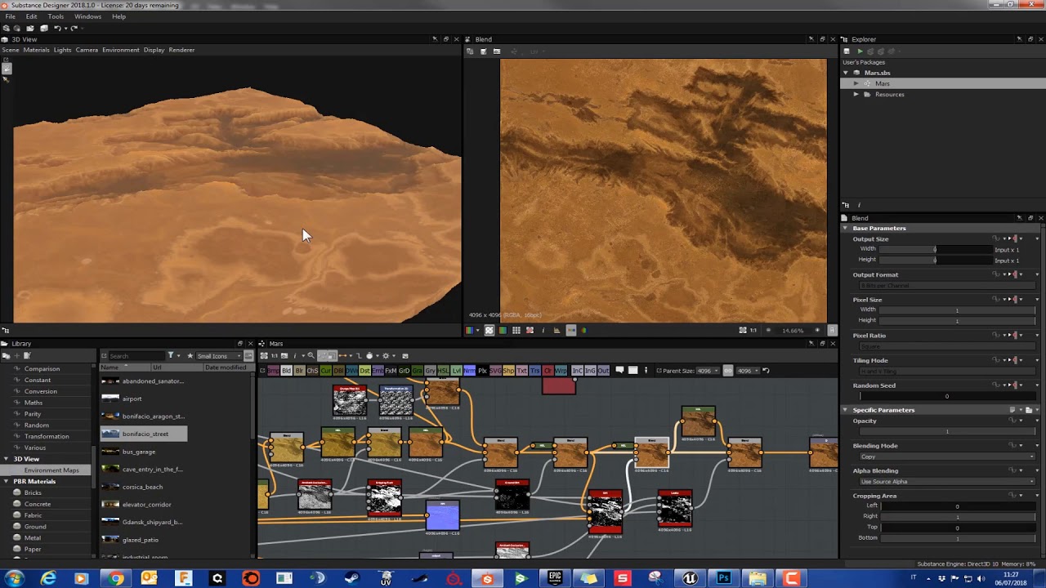Select the Environment Maps library category
1046x588 pixels.
(51, 470)
